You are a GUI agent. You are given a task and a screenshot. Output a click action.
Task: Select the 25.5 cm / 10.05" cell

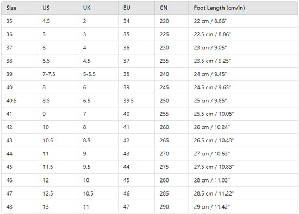pyautogui.click(x=243, y=114)
